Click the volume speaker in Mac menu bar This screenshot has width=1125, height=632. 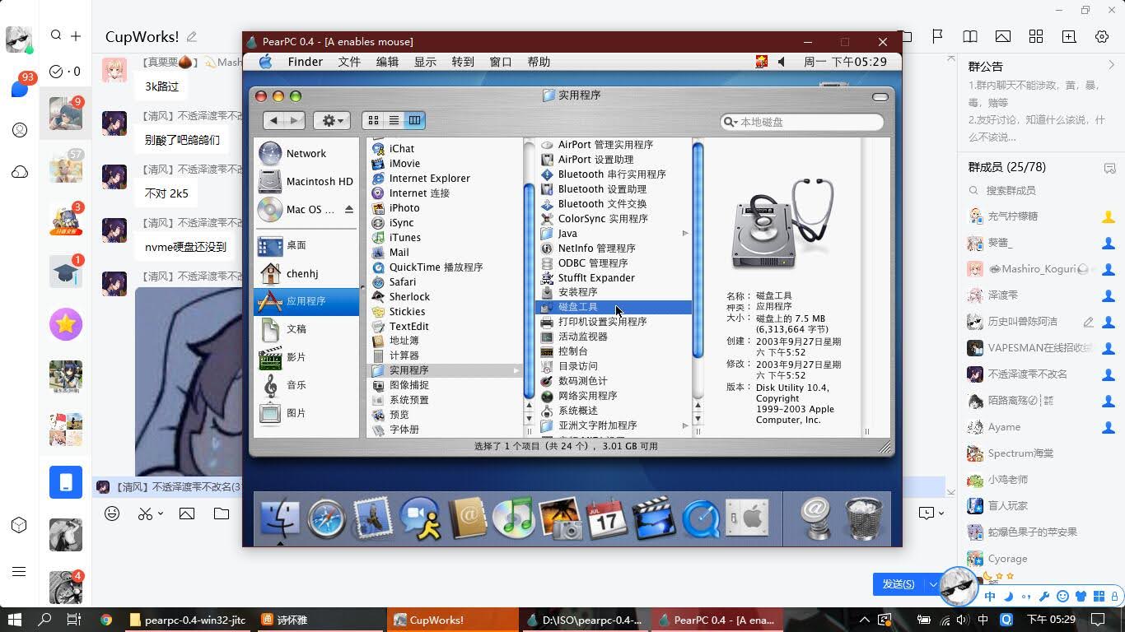(782, 62)
